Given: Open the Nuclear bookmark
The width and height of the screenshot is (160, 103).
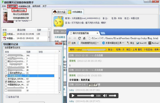Looking at the screenshot, I should tap(154, 43).
